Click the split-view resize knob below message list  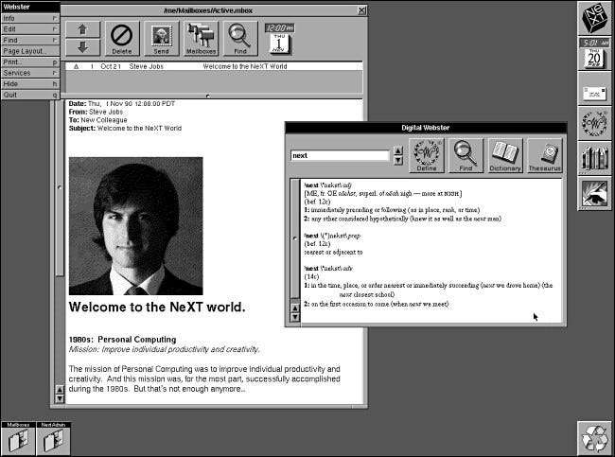208,96
